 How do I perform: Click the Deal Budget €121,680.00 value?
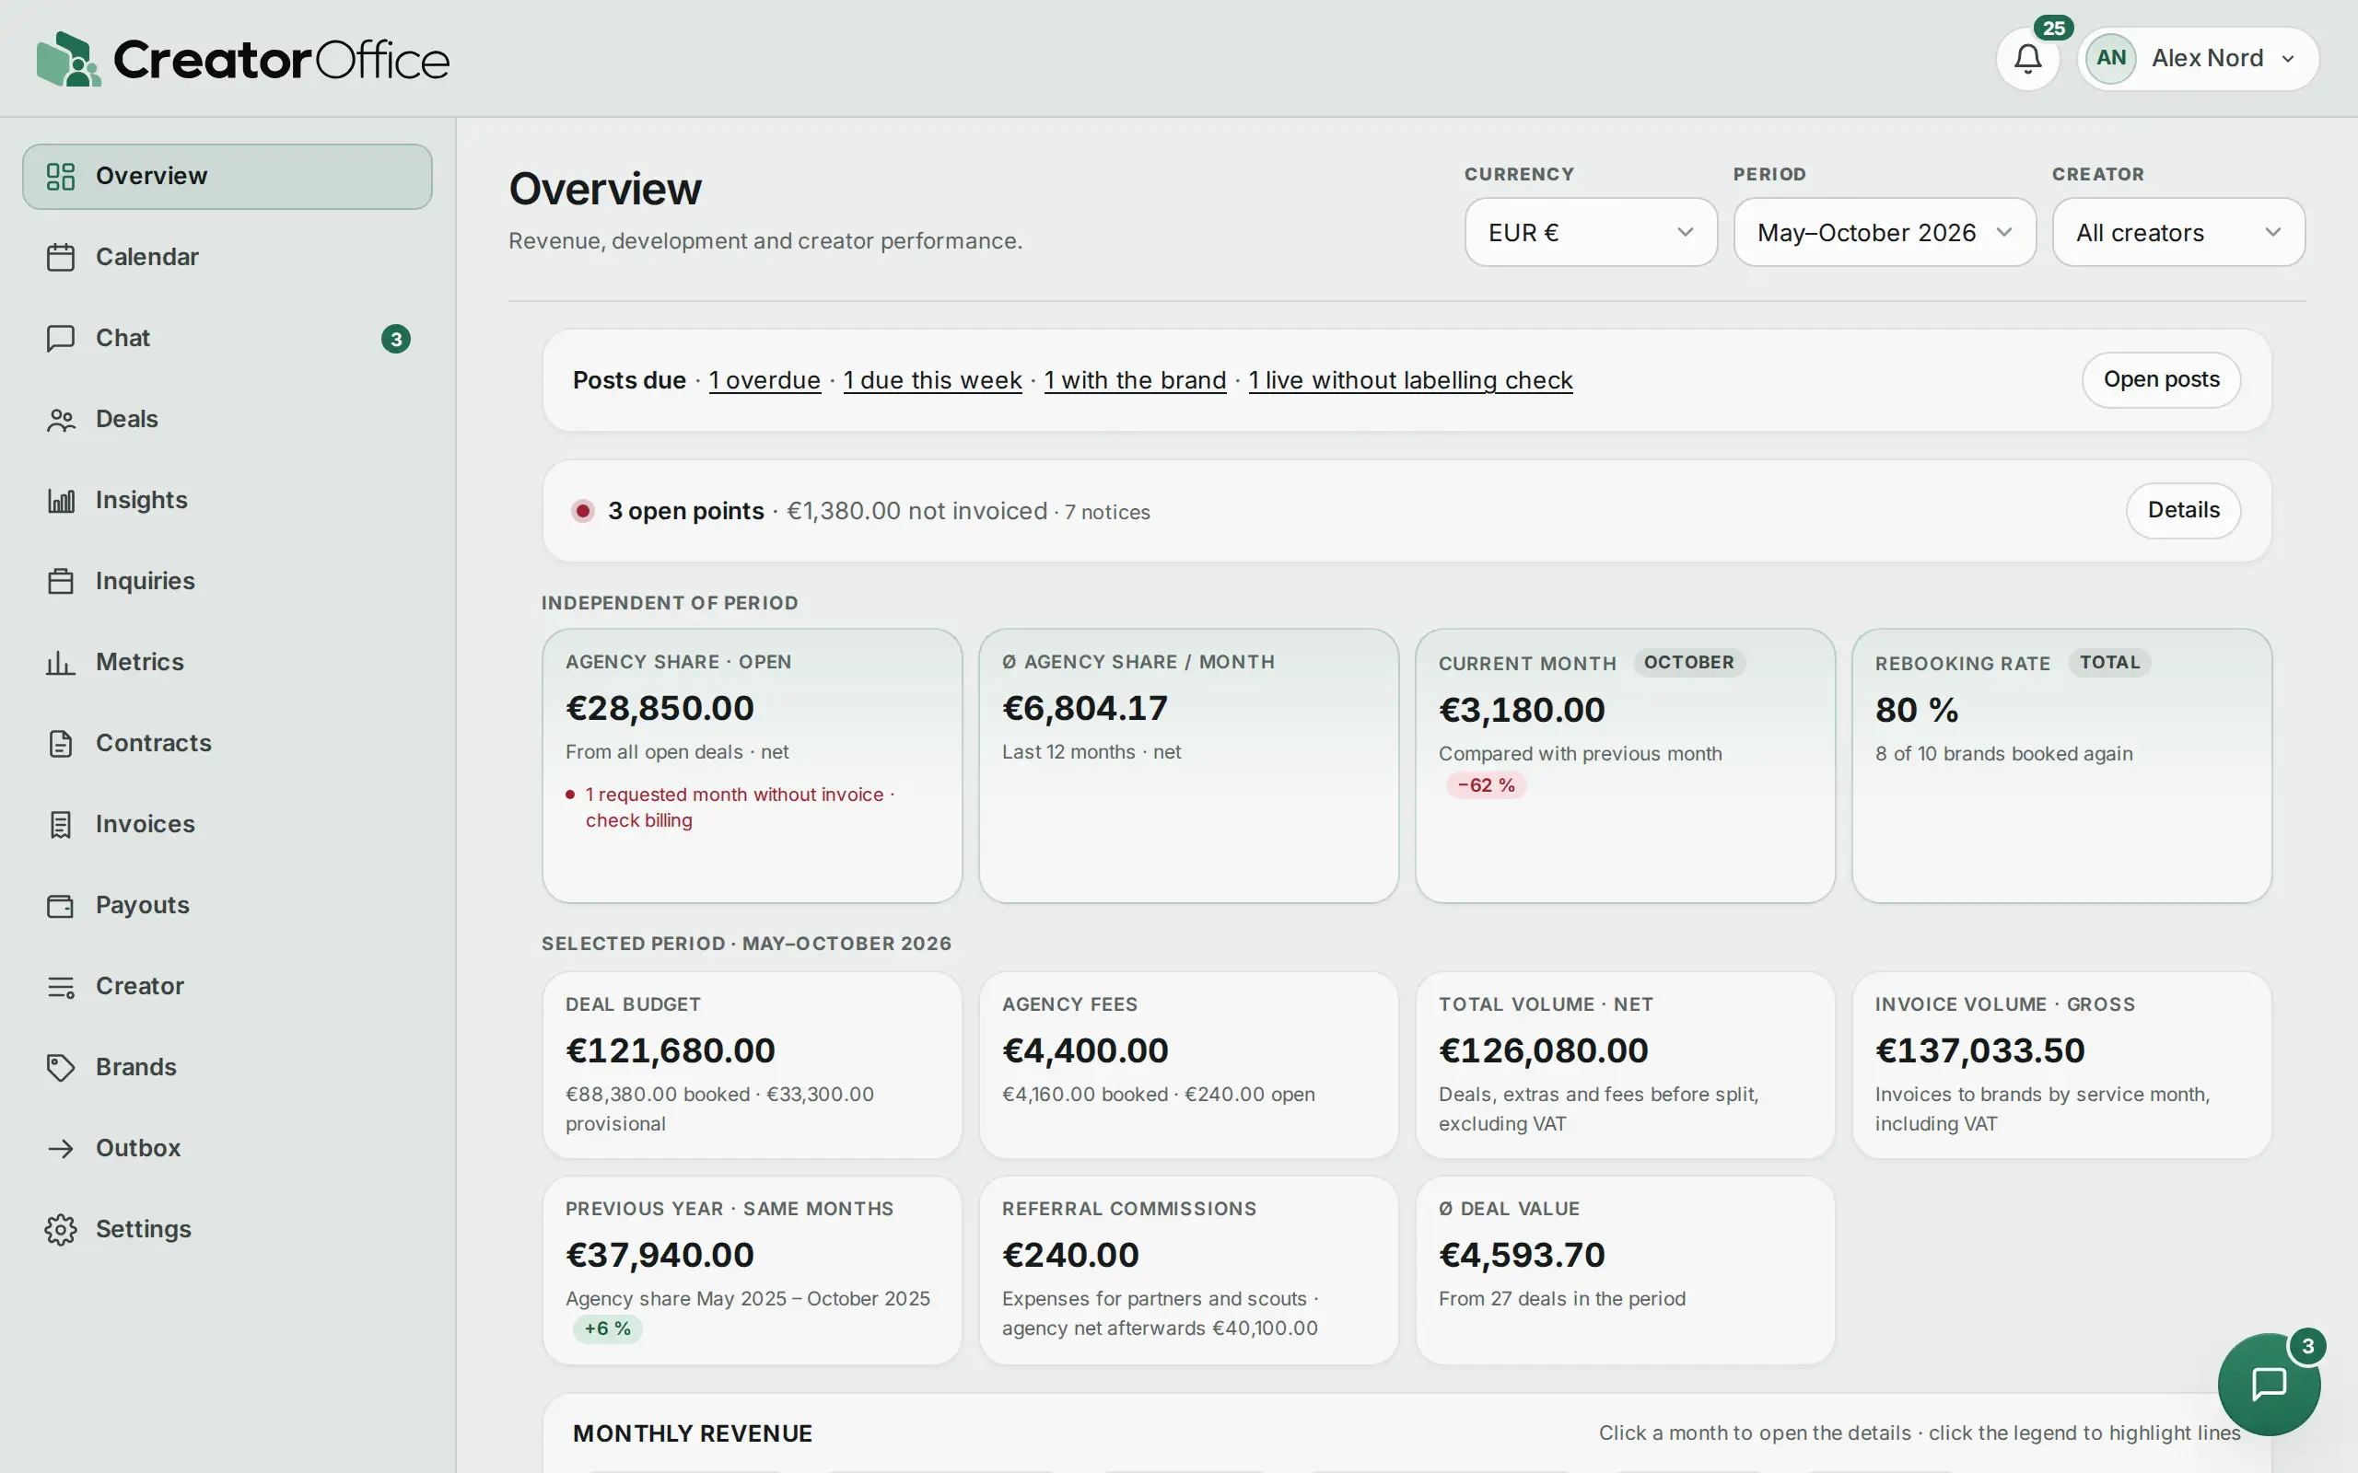tap(671, 1050)
